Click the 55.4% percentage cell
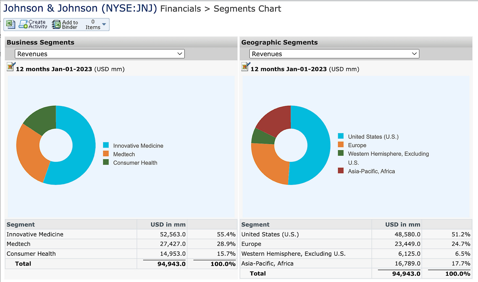Image resolution: width=478 pixels, height=282 pixels. coord(226,234)
